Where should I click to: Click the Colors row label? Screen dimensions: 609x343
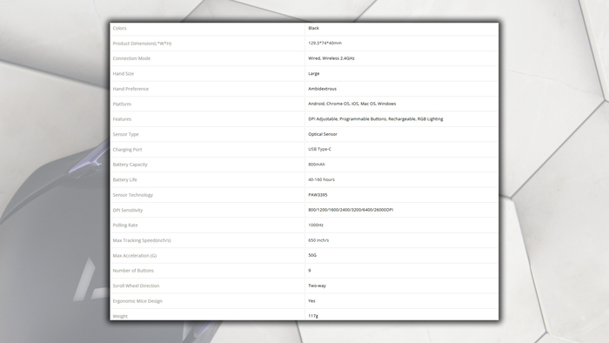pyautogui.click(x=119, y=29)
